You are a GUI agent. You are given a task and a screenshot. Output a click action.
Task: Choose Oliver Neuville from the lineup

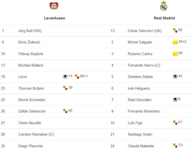(30, 123)
